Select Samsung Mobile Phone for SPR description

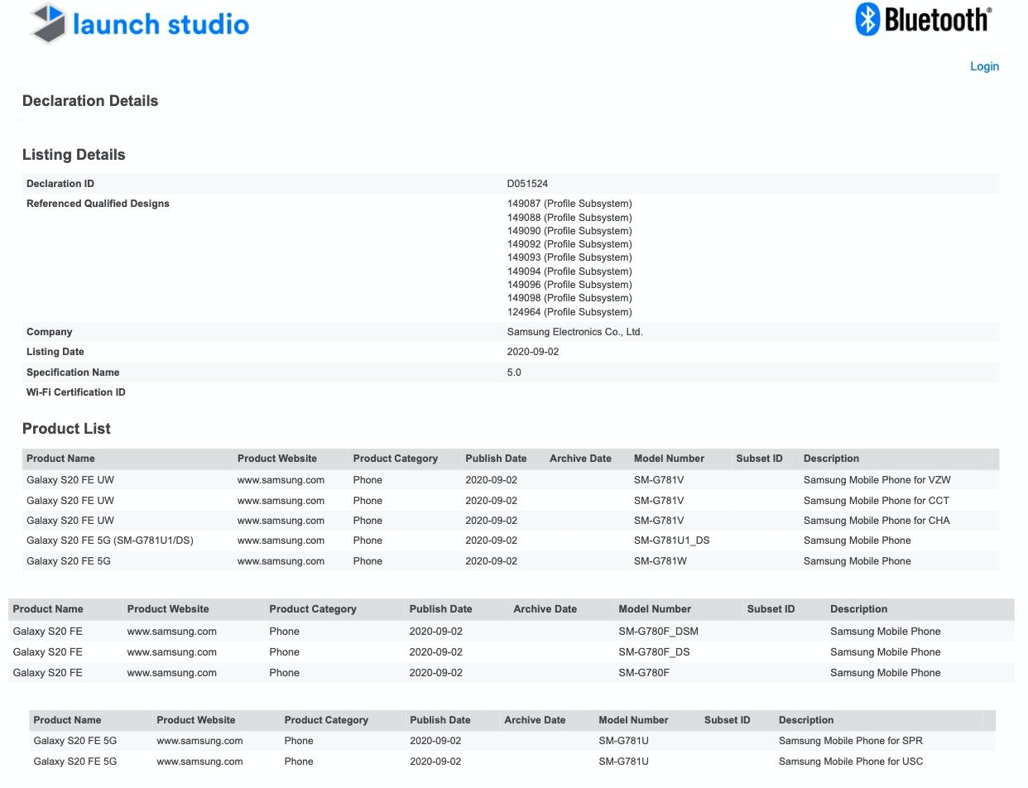851,741
